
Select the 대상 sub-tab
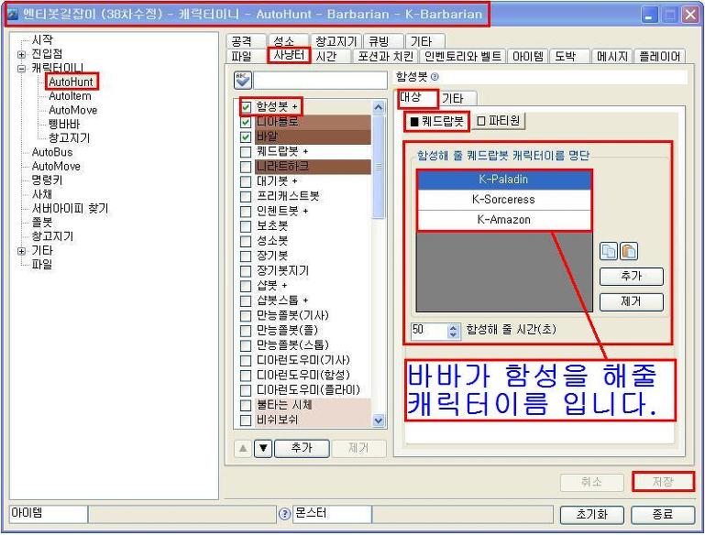tap(417, 98)
